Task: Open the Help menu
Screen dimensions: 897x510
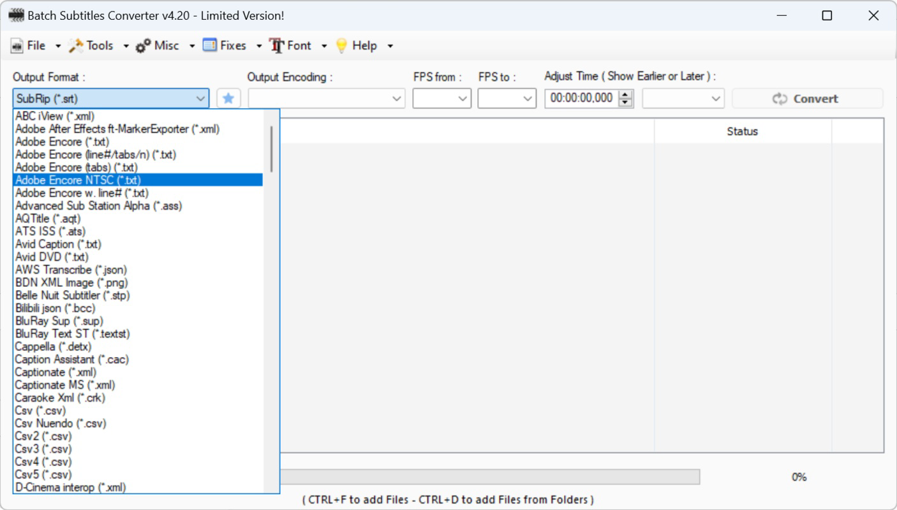Action: pos(364,45)
